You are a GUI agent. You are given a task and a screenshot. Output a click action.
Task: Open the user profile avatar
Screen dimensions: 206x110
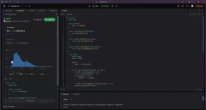(192, 6)
